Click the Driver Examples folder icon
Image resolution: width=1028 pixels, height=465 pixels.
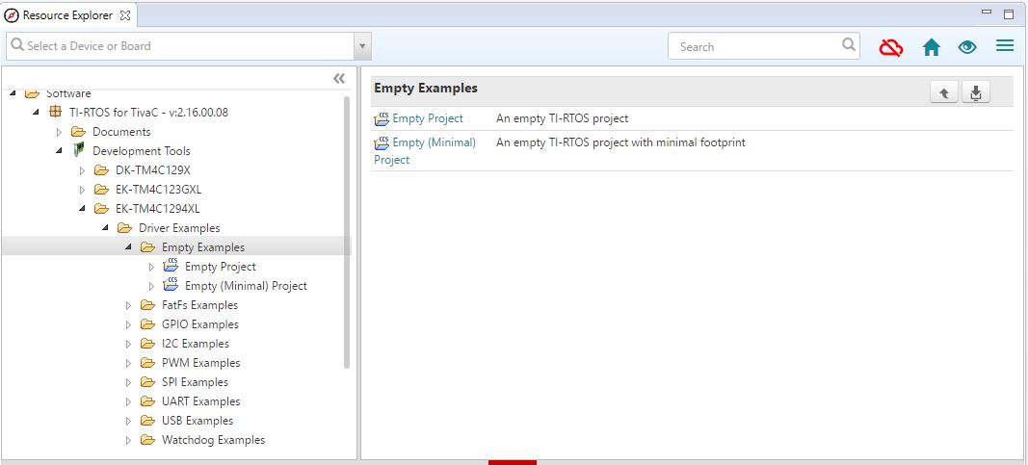point(124,228)
